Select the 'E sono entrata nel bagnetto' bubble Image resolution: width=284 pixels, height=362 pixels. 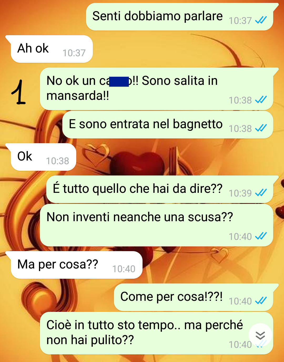pos(168,125)
